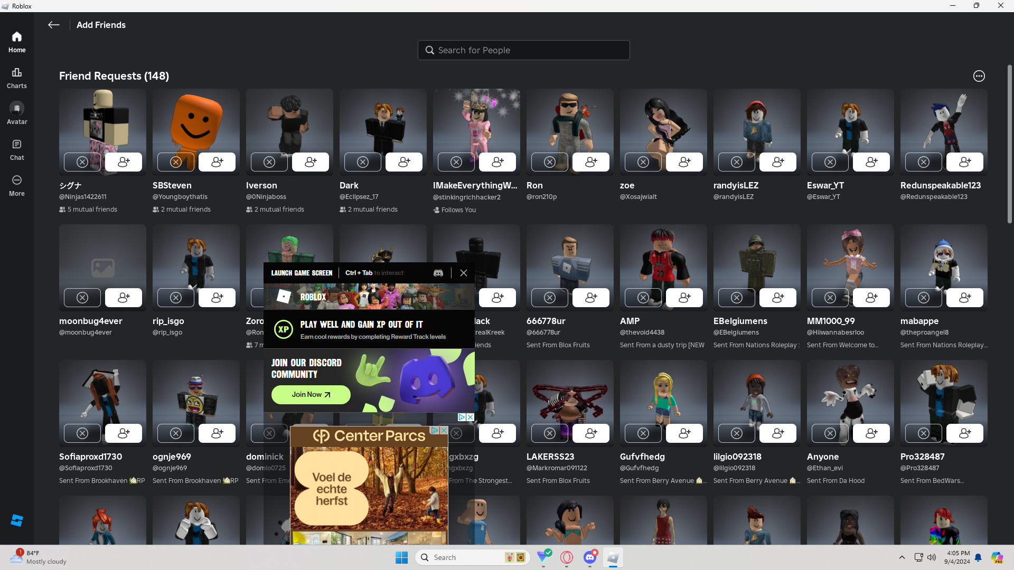Decline Redunspeakable123's friend request
This screenshot has height=570, width=1014.
coord(924,162)
